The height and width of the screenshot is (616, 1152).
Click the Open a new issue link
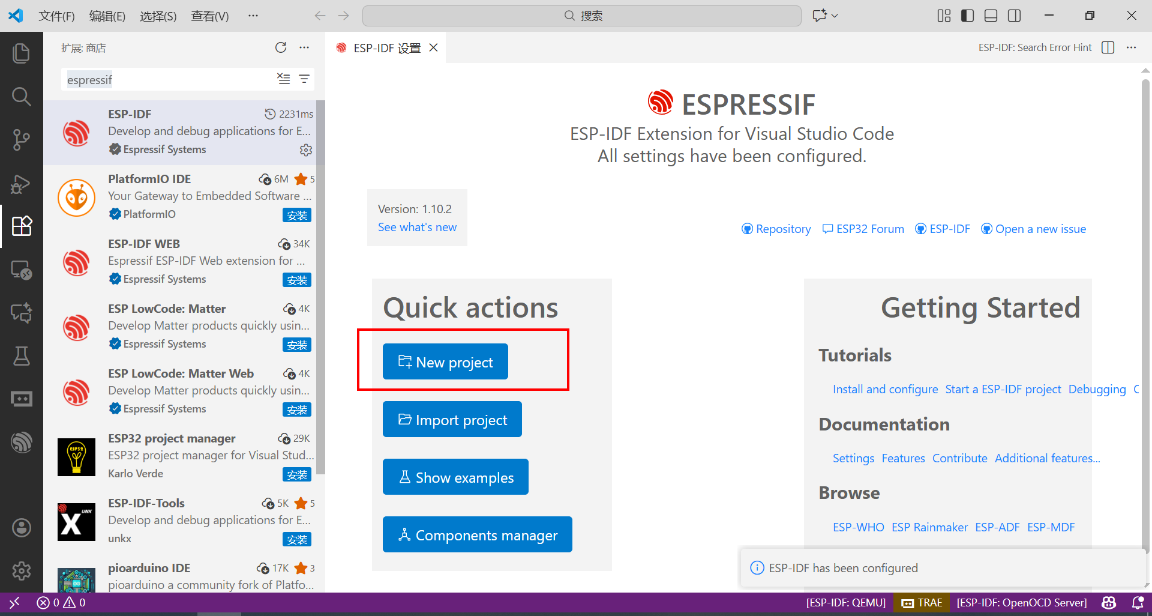coord(1033,229)
